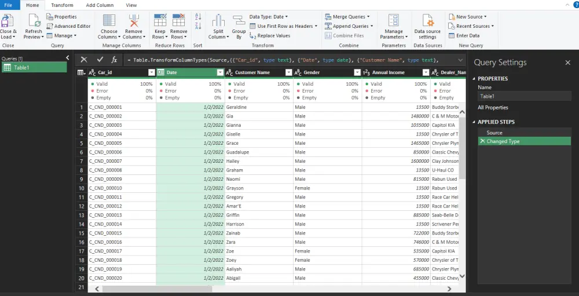
Task: Cancel the formula with the X icon
Action: pos(84,60)
